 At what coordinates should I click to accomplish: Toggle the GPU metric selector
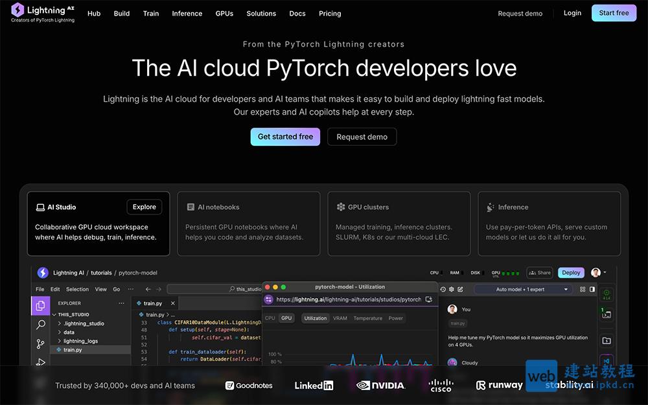click(x=286, y=318)
